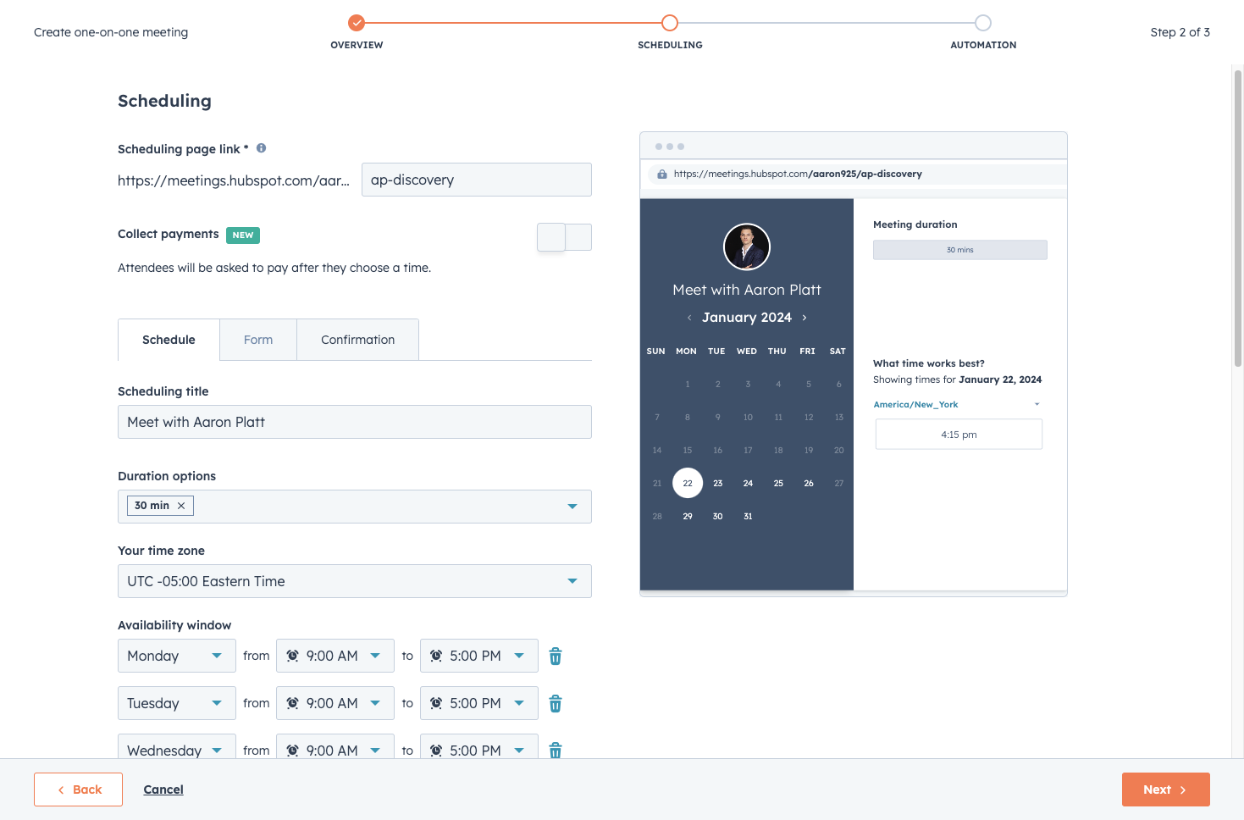The image size is (1244, 820).
Task: Open Tuesday's start time 9:00 AM dropdown
Action: click(335, 703)
